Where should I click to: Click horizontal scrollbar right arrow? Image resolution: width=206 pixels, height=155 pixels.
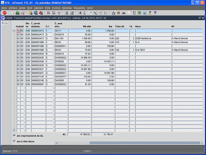click(202, 143)
